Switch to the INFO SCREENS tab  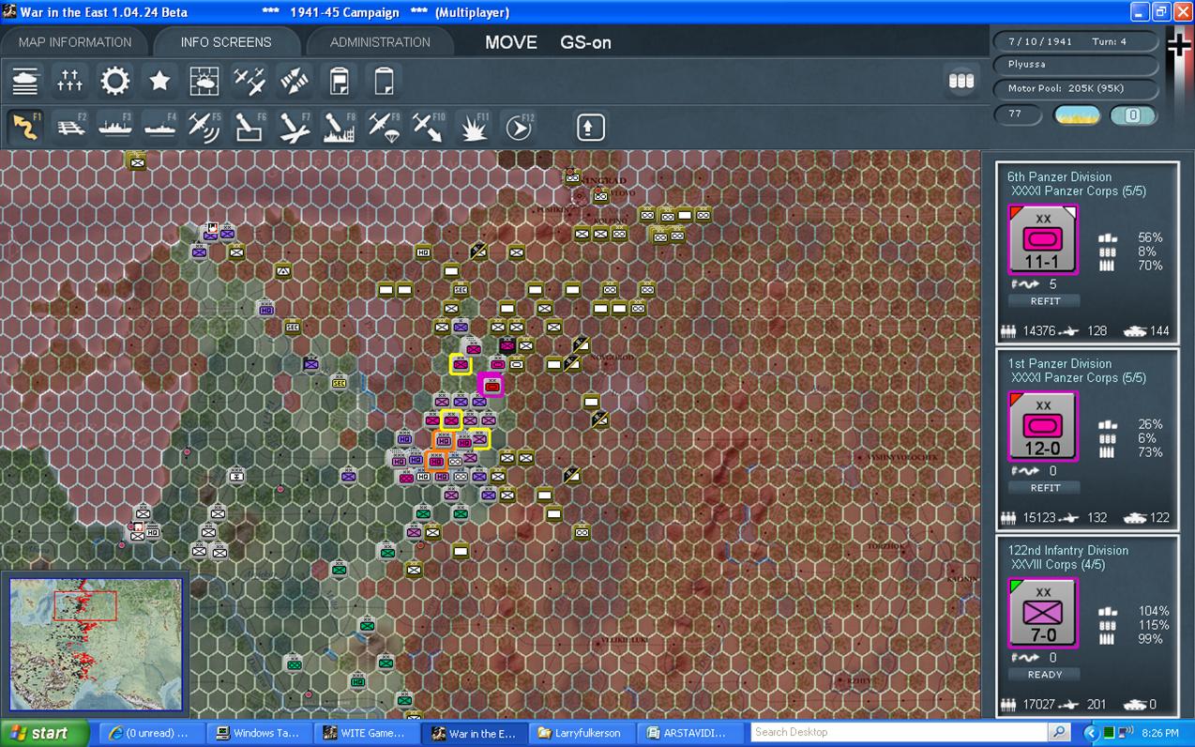point(226,42)
